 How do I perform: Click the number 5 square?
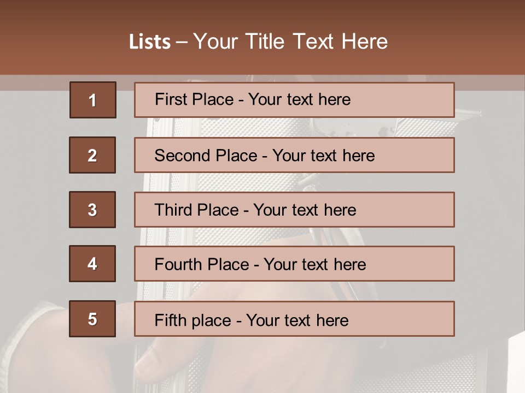pos(92,319)
